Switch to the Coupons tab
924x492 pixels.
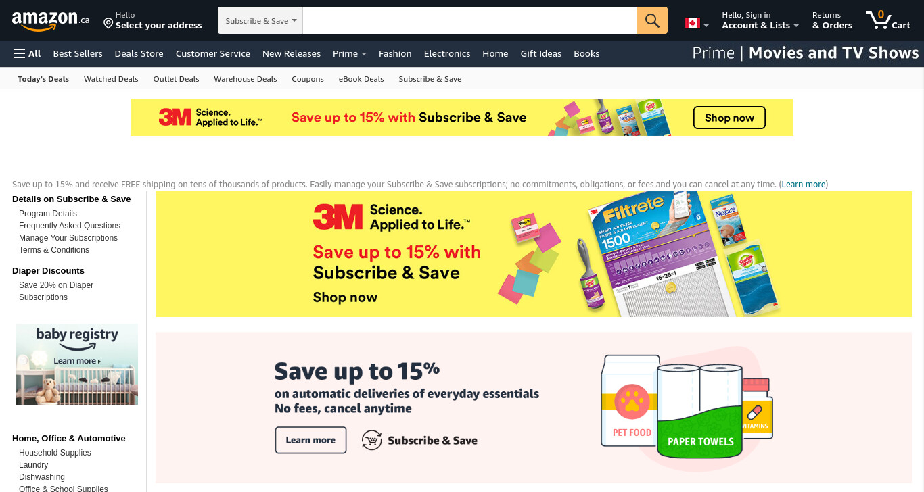[x=308, y=79]
